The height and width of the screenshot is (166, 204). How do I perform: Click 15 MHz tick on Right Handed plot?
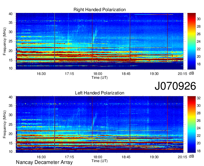coord(10,60)
